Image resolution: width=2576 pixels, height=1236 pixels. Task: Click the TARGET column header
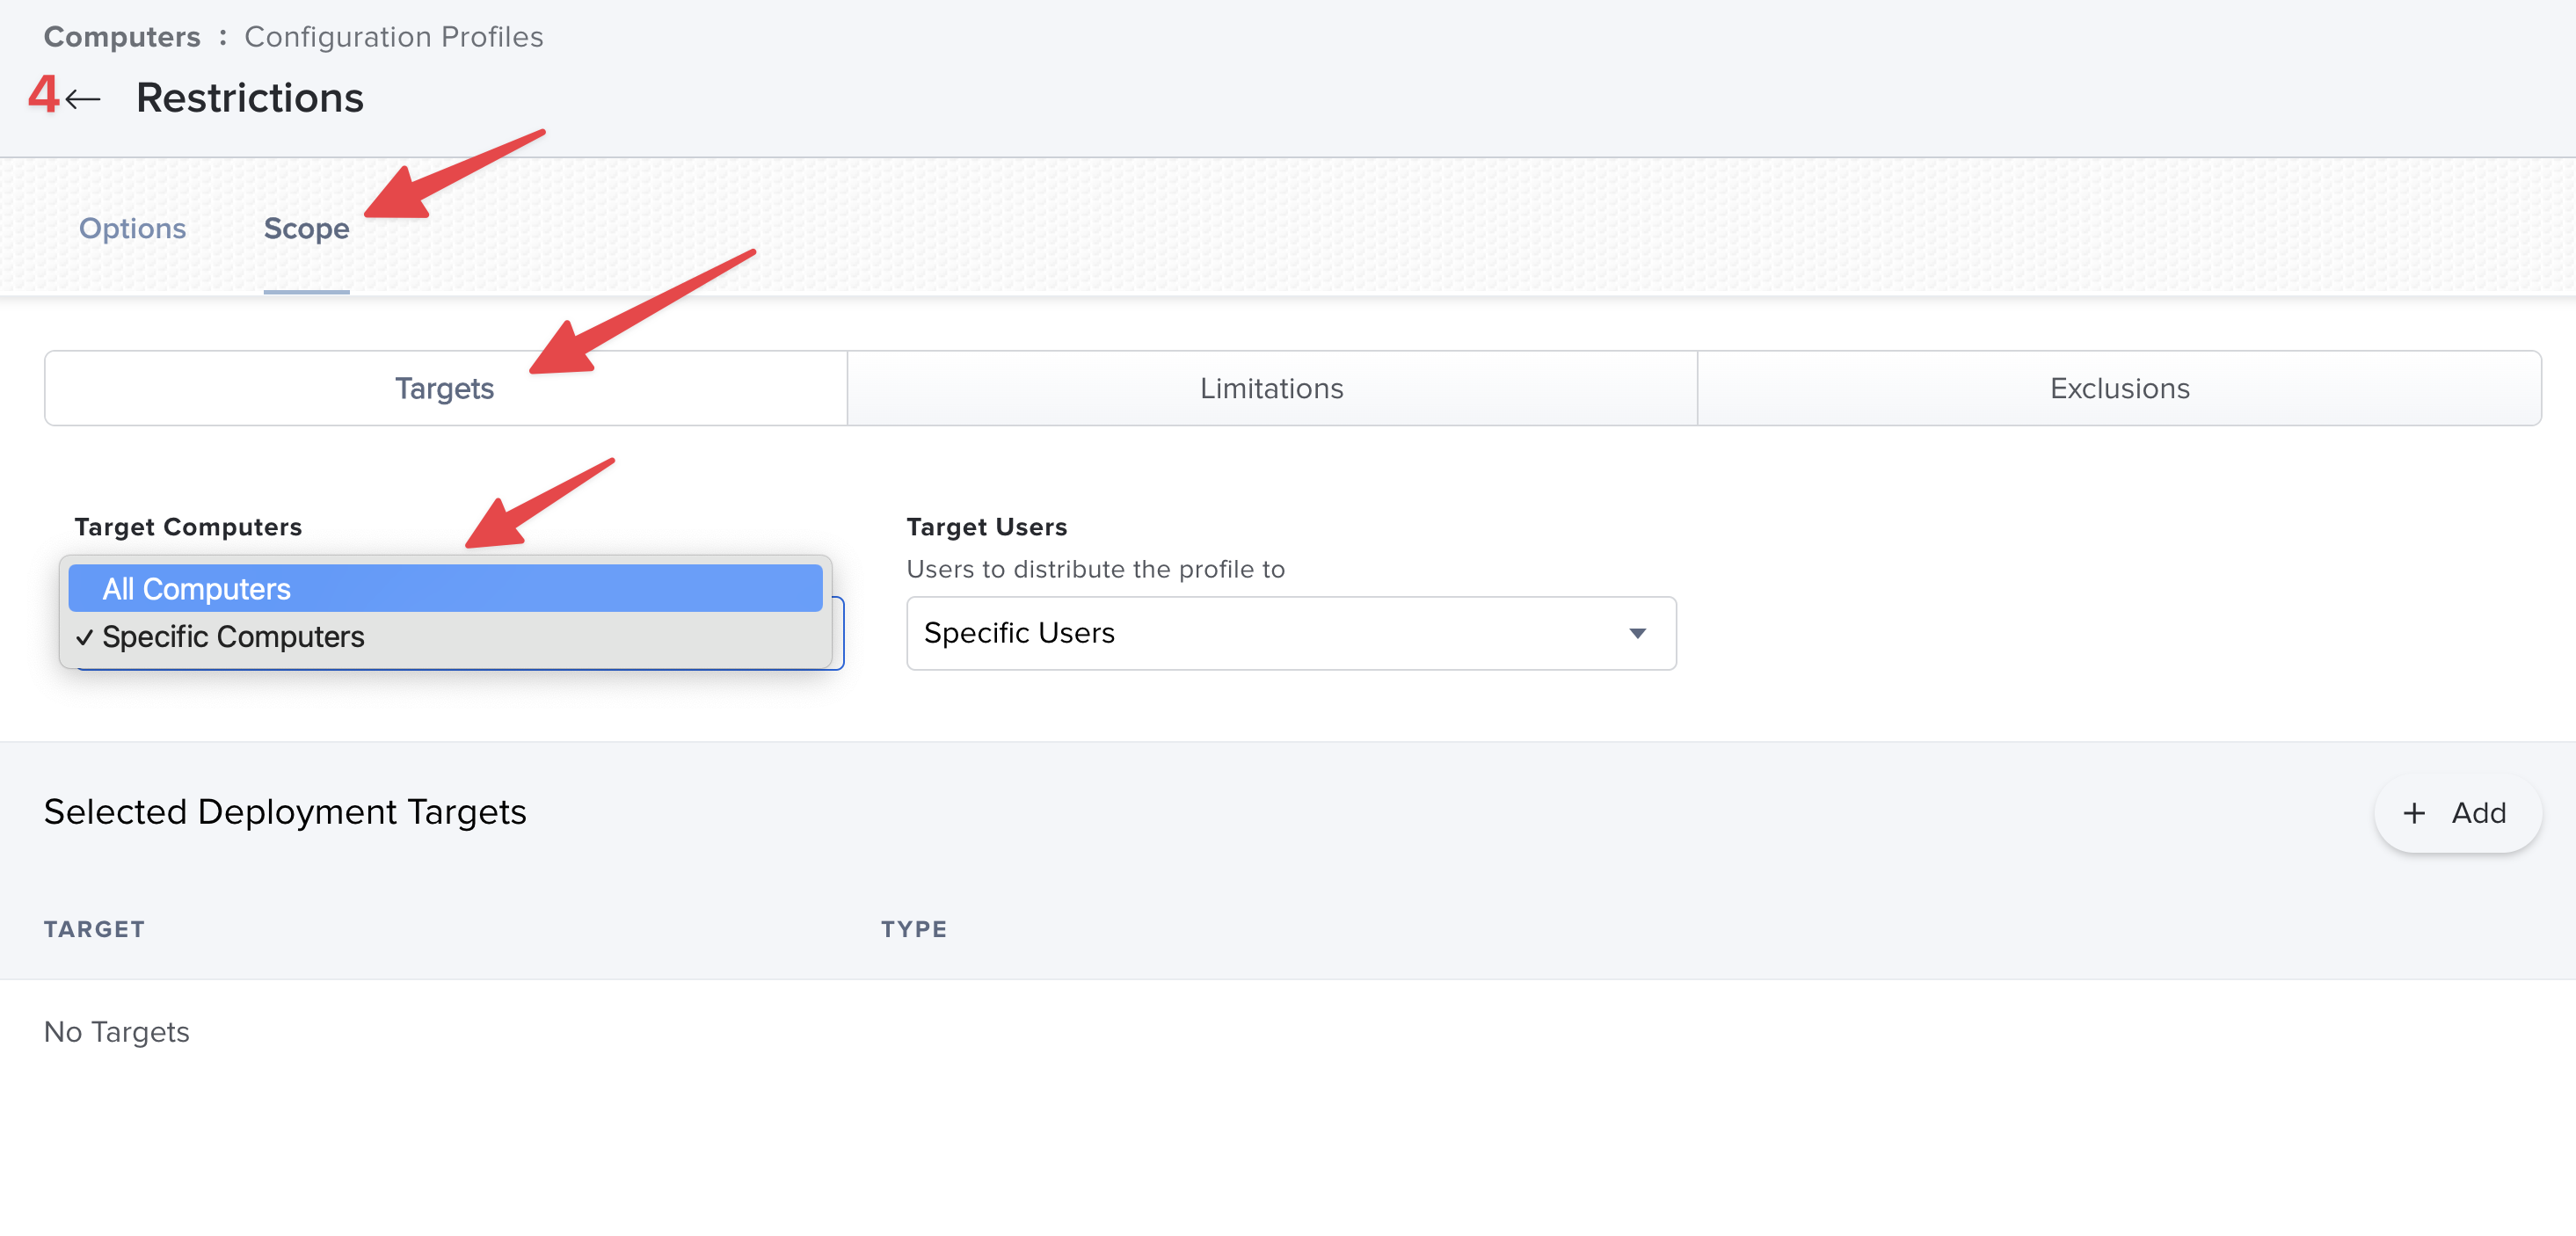[x=94, y=929]
